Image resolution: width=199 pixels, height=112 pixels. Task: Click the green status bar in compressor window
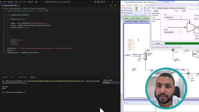pos(182,44)
